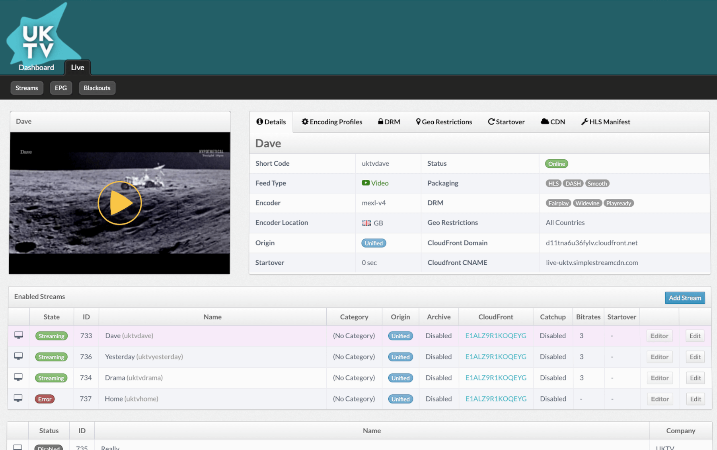Click the Unified origin badge in details
The width and height of the screenshot is (717, 450).
pos(374,243)
